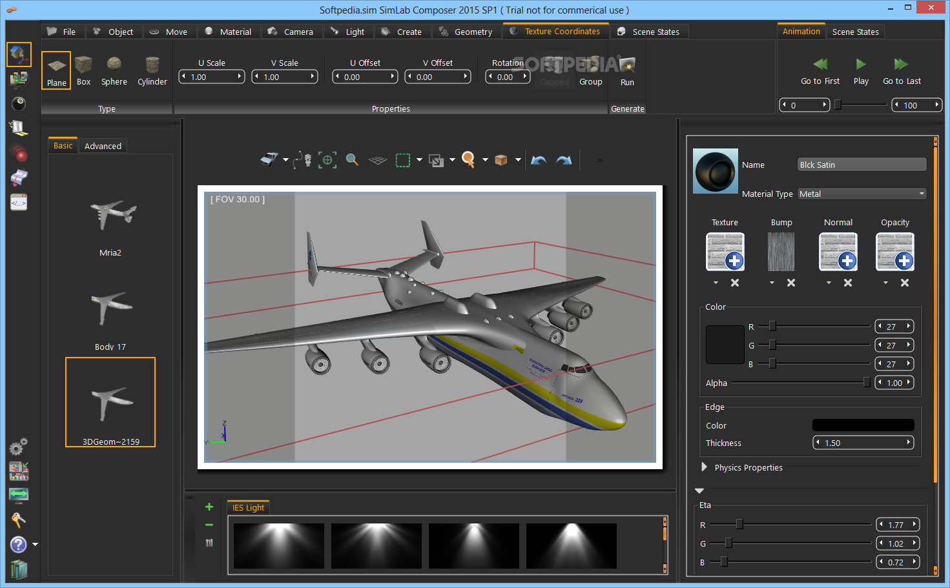Select the Cylinder texture coordinate type
The width and height of the screenshot is (950, 588).
coord(152,70)
